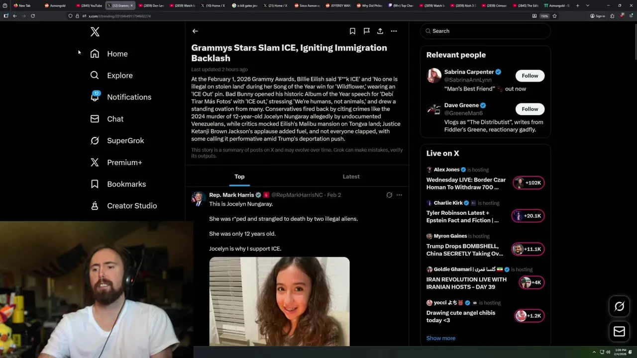Click the X logo icon
Image resolution: width=637 pixels, height=358 pixels.
95,32
